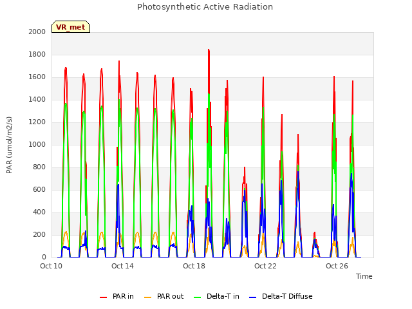Click the orange PAR out legend swatch
This screenshot has width=412, height=309.
[148, 297]
